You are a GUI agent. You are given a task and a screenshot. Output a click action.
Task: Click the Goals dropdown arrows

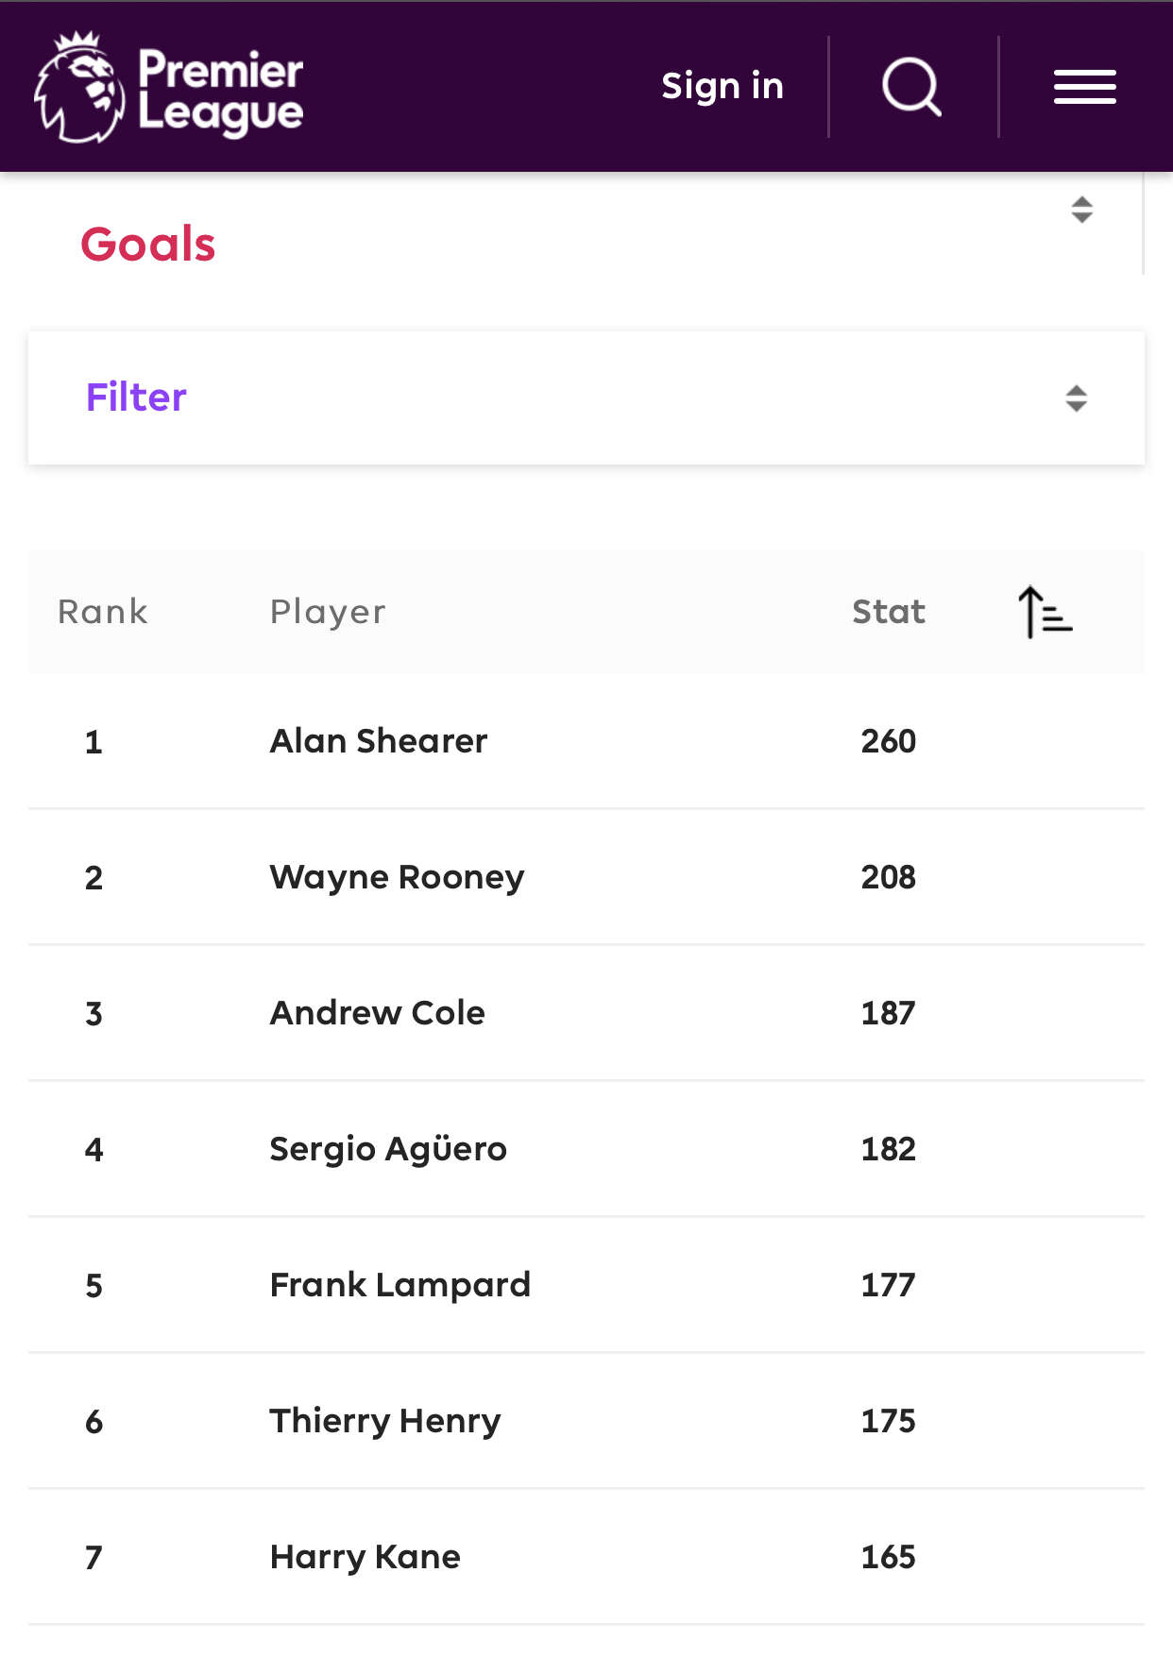click(x=1081, y=210)
